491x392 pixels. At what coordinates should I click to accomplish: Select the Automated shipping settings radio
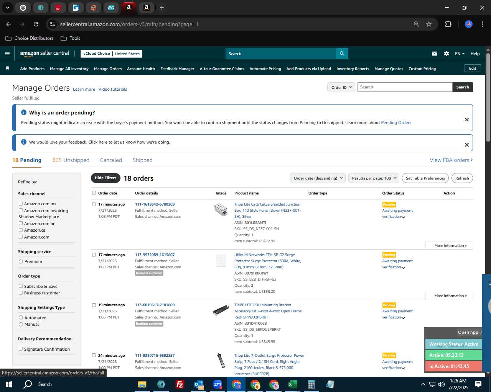[21, 317]
